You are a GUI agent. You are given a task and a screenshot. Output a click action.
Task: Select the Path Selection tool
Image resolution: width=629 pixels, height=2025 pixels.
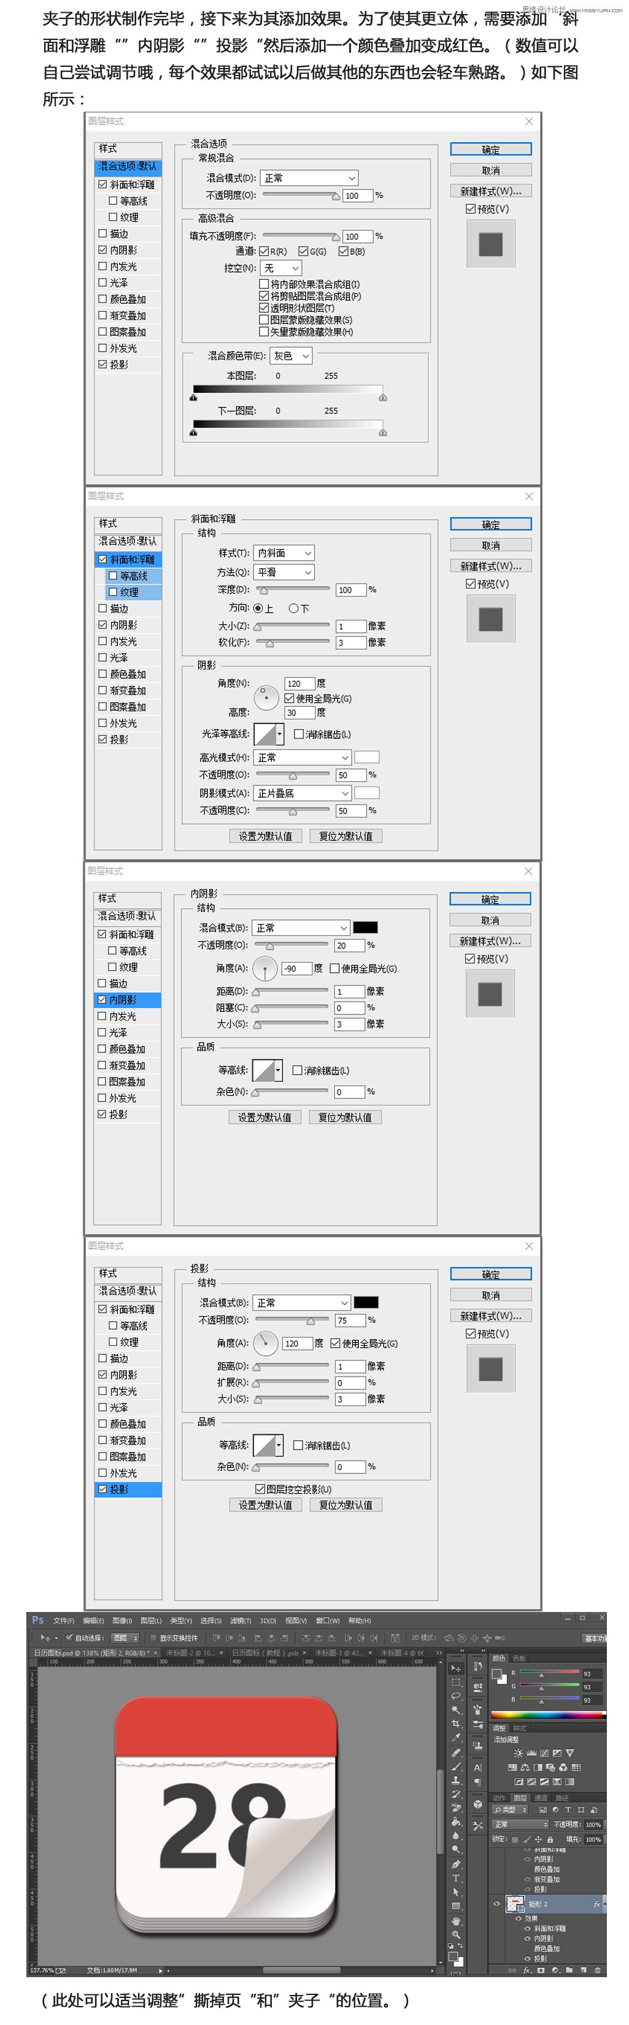tap(456, 1892)
